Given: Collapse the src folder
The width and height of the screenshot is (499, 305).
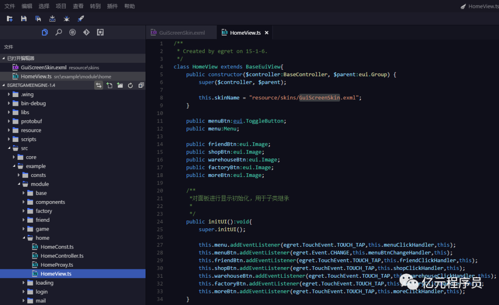Looking at the screenshot, I should [x=9, y=148].
